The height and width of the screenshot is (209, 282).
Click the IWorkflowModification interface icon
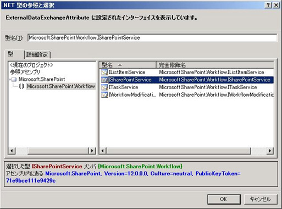(104, 95)
